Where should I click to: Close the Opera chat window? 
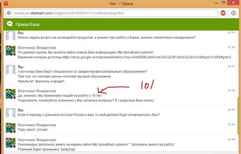coord(233,3)
